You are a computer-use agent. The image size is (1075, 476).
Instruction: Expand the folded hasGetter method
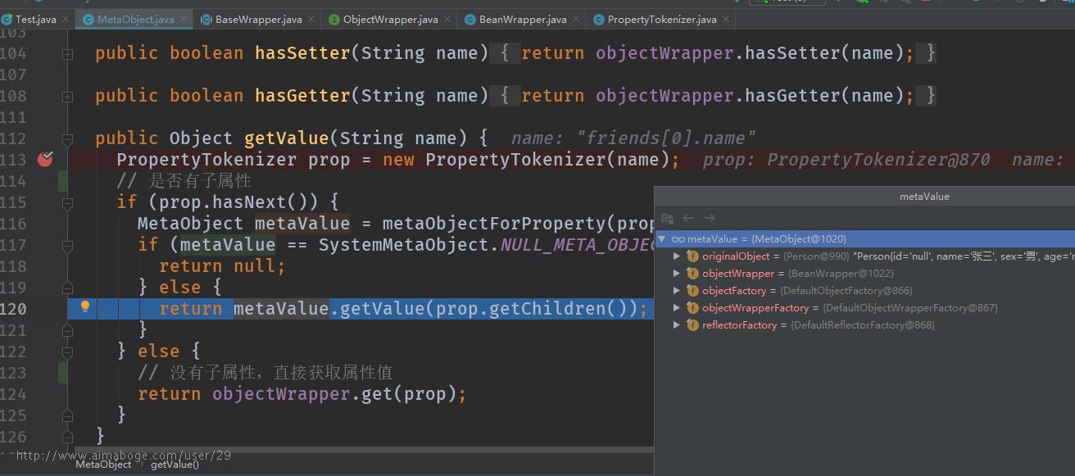pyautogui.click(x=67, y=96)
